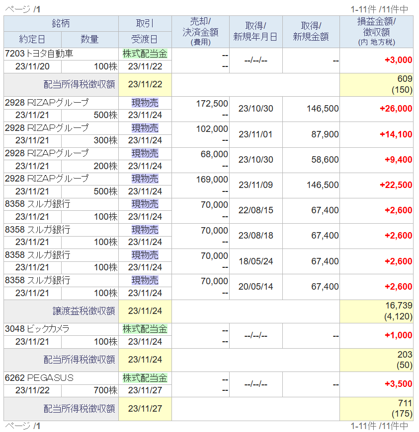Click the 譲渡益税徴収額 label
The width and height of the screenshot is (419, 432).
(84, 311)
